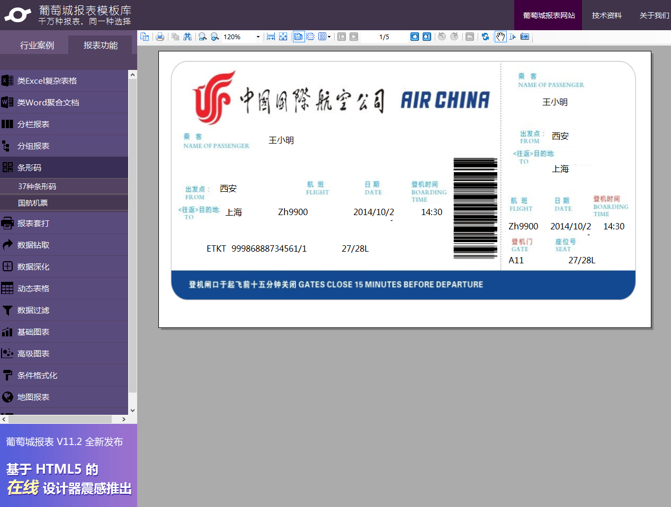Screen dimensions: 671x507
Task: Select single page view mode
Action: [299, 37]
